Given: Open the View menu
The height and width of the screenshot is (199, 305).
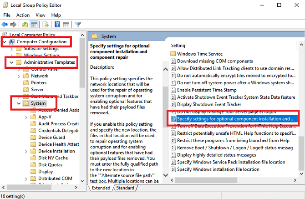Looking at the screenshot, I should click(41, 15).
